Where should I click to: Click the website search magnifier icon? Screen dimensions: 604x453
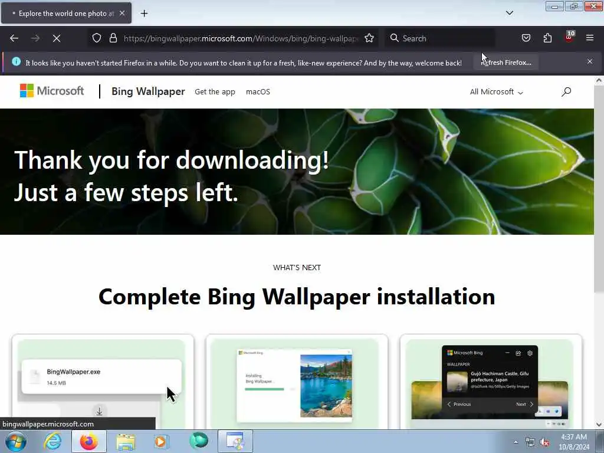566,91
